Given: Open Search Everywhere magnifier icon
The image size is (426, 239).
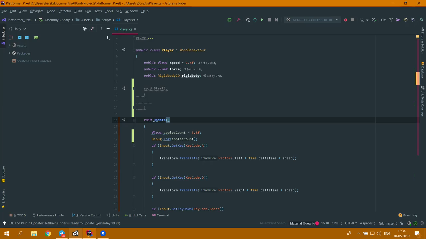Looking at the screenshot, I should coord(421,20).
